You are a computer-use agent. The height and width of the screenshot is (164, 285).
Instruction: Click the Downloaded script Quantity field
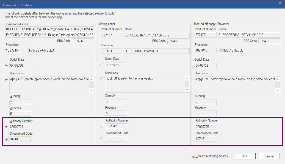(x=20, y=102)
